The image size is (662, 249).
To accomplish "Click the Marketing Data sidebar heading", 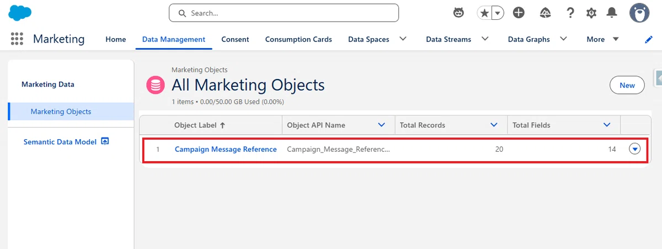I will (48, 84).
